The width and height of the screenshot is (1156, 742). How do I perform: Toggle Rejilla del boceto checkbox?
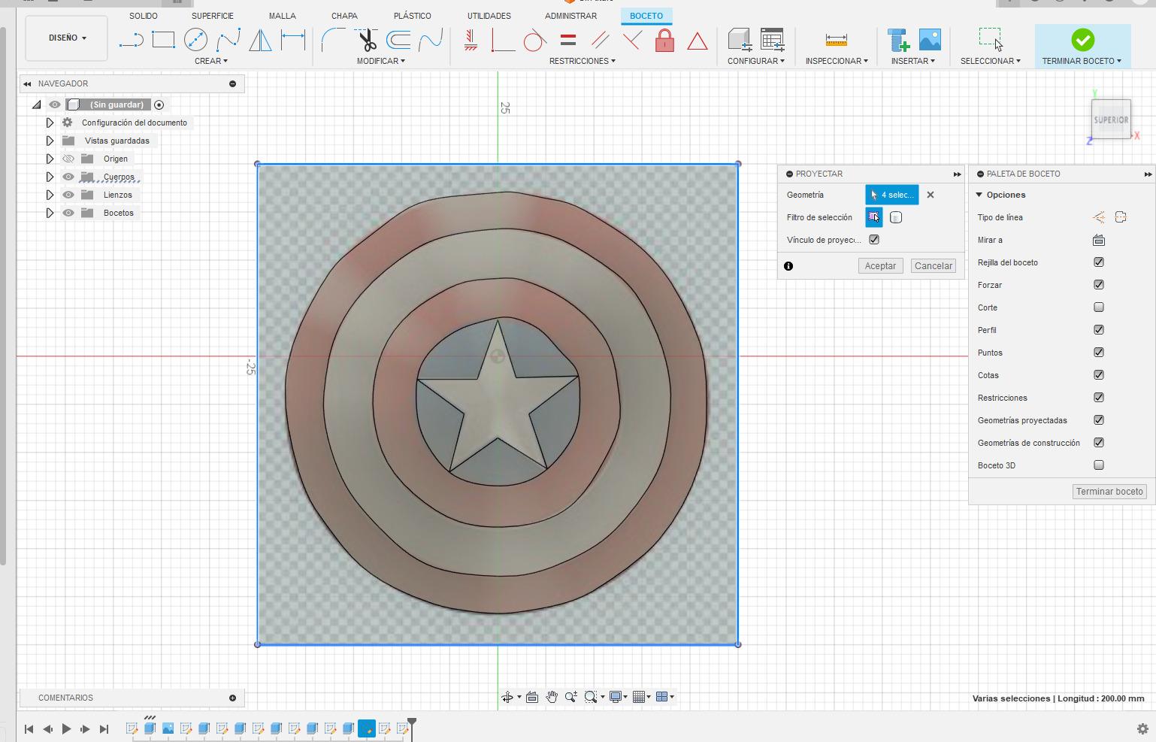(1099, 262)
